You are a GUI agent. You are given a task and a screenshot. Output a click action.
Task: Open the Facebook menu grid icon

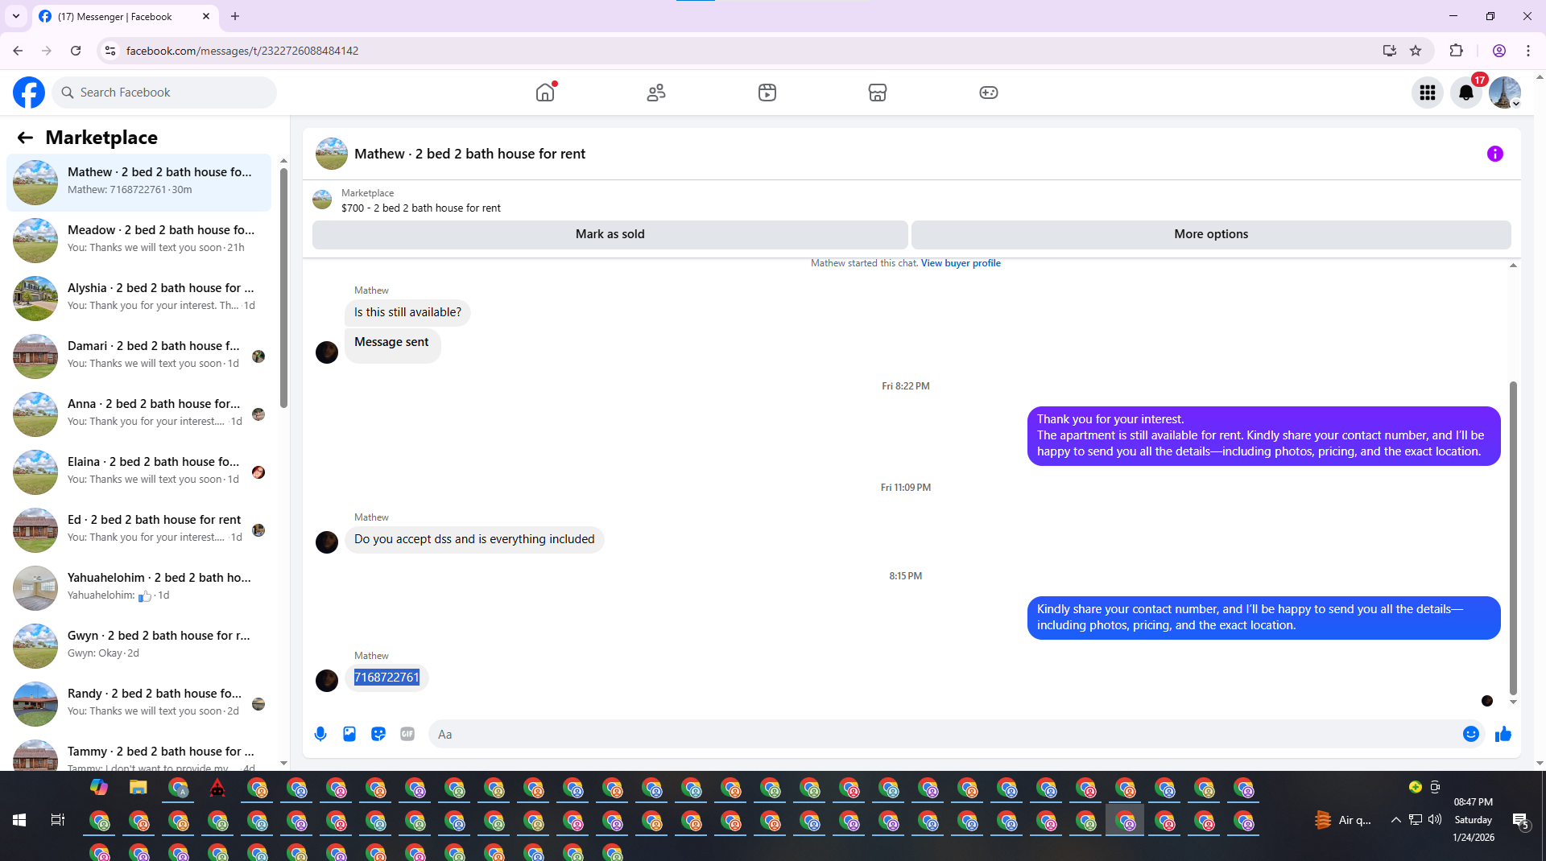tap(1428, 93)
